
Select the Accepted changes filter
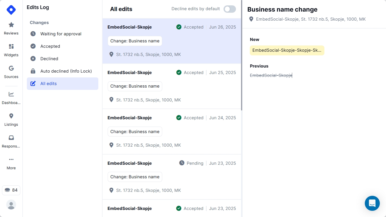point(50,46)
